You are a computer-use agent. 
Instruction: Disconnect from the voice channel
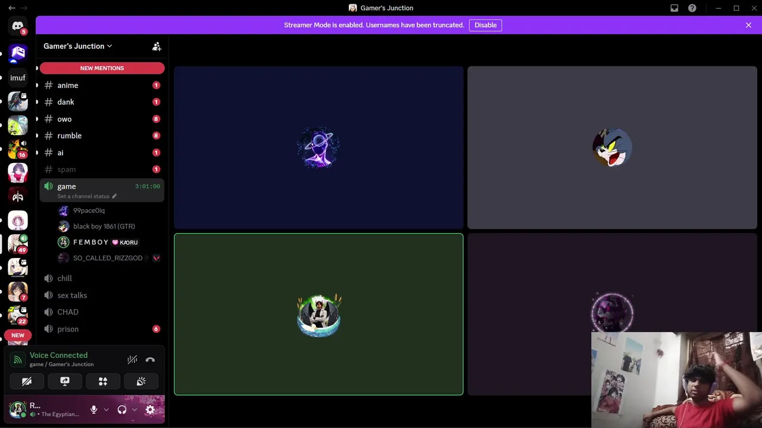point(150,360)
